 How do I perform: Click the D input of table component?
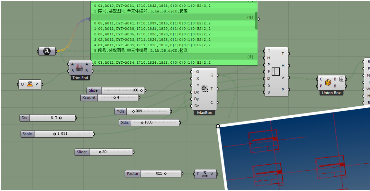(269, 79)
